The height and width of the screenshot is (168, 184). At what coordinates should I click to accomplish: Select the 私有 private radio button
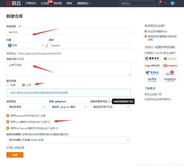coord(8,85)
